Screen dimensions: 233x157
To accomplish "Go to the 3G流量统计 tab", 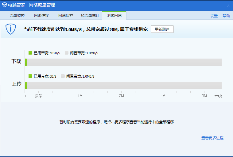I will point(90,16).
